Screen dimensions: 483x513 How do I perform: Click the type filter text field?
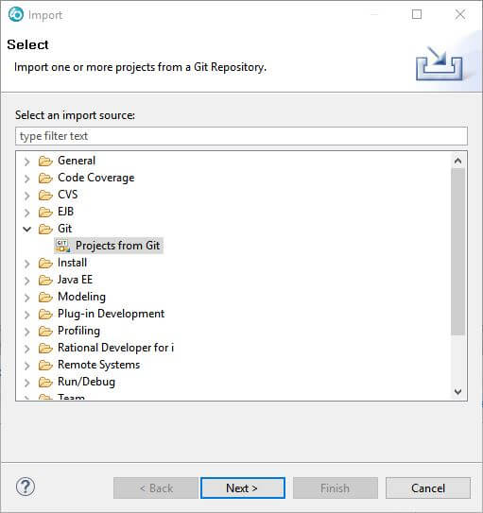tap(241, 136)
